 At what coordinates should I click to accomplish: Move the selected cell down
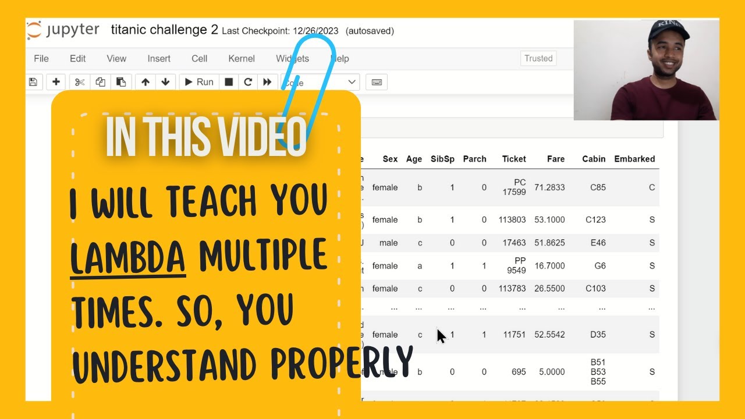165,82
